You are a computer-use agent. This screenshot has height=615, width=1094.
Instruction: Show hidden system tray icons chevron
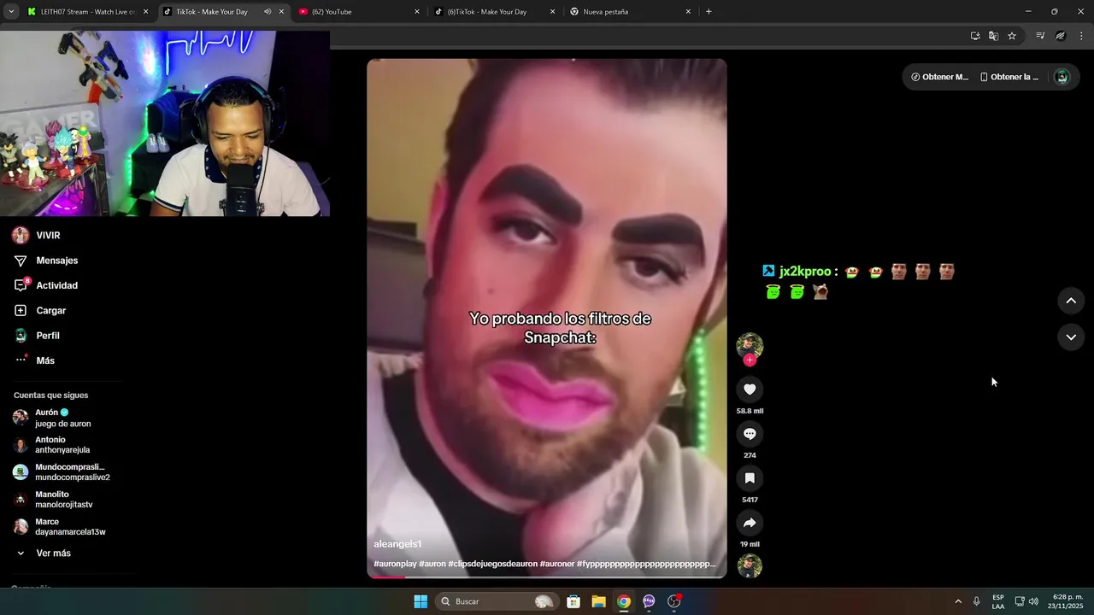pos(958,601)
